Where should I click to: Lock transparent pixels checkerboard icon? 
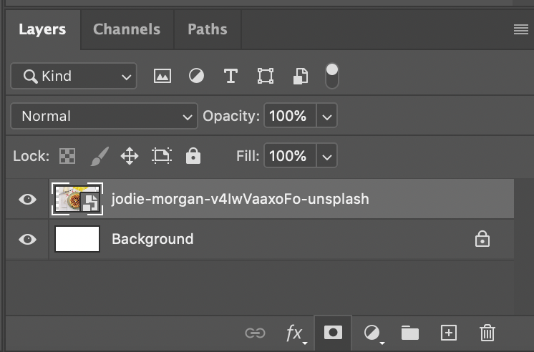67,156
